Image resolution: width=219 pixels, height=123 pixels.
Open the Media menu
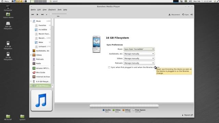(x=33, y=10)
